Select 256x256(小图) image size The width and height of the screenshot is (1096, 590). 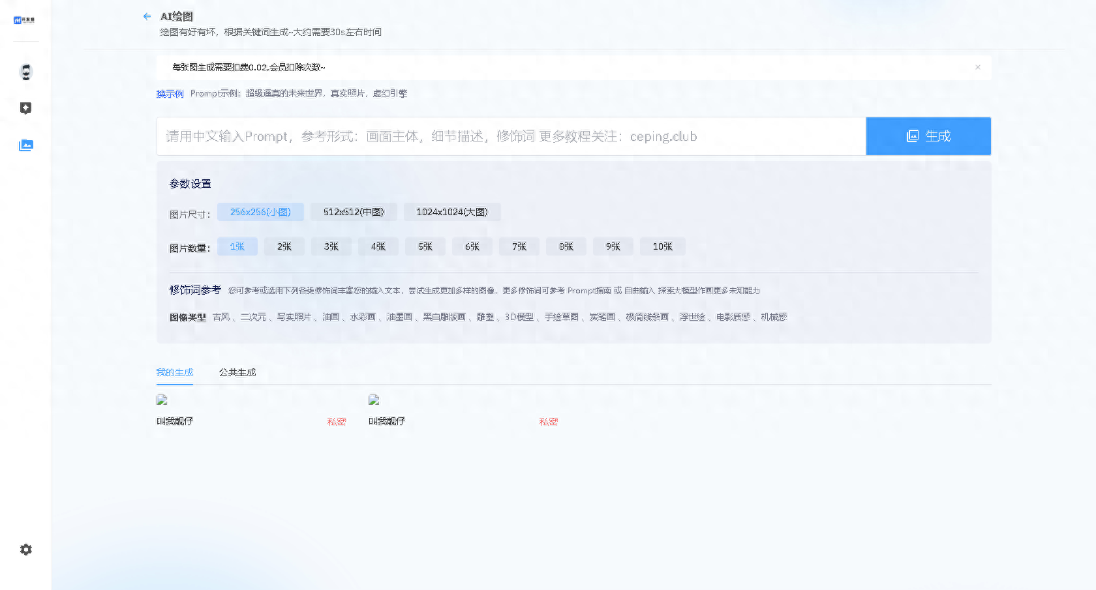click(x=260, y=212)
